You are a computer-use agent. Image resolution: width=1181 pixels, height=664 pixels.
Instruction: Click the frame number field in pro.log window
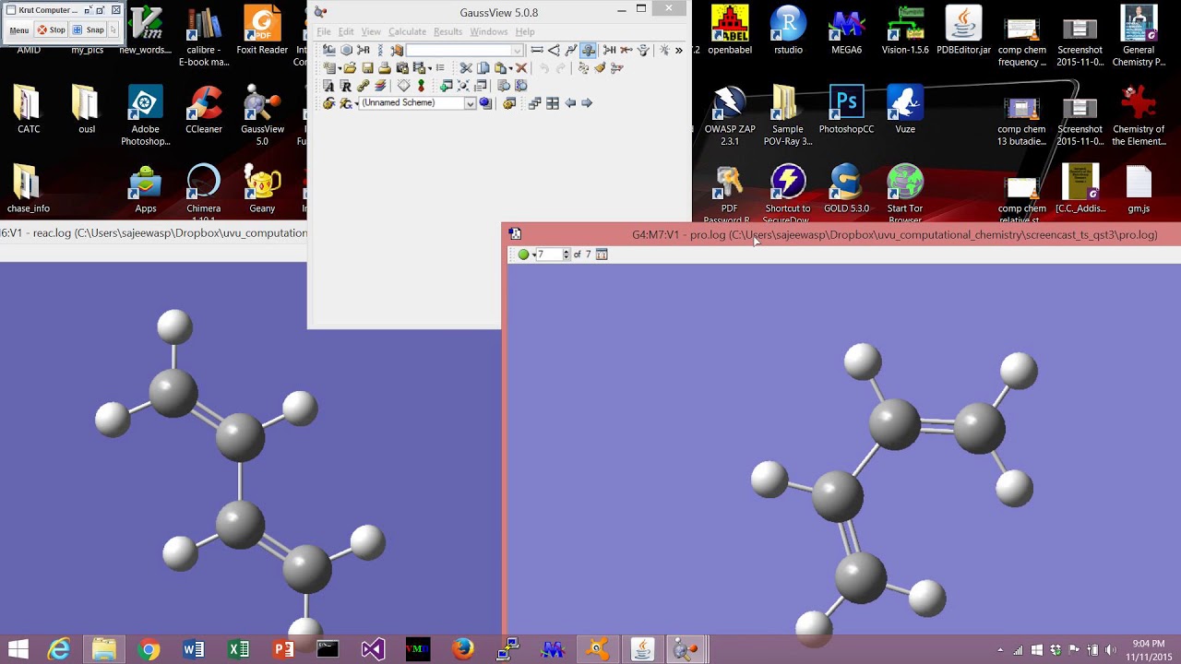550,255
